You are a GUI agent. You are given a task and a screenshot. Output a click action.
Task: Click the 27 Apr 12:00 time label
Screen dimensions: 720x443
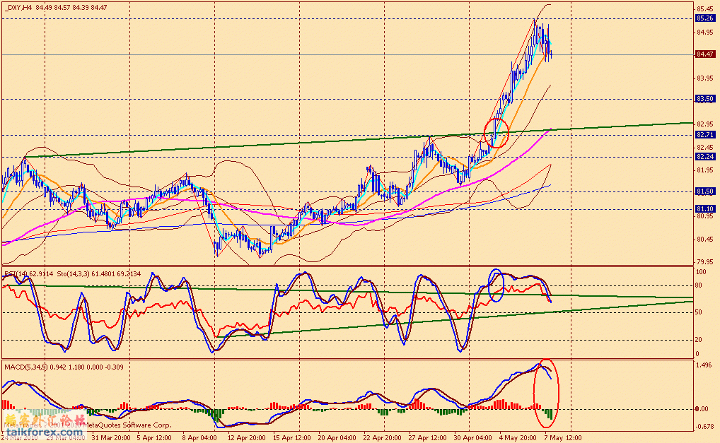click(x=429, y=437)
